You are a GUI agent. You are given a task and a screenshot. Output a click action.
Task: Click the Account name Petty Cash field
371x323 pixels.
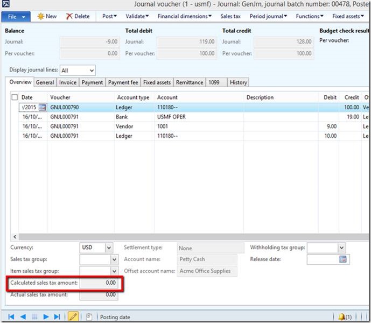click(207, 259)
